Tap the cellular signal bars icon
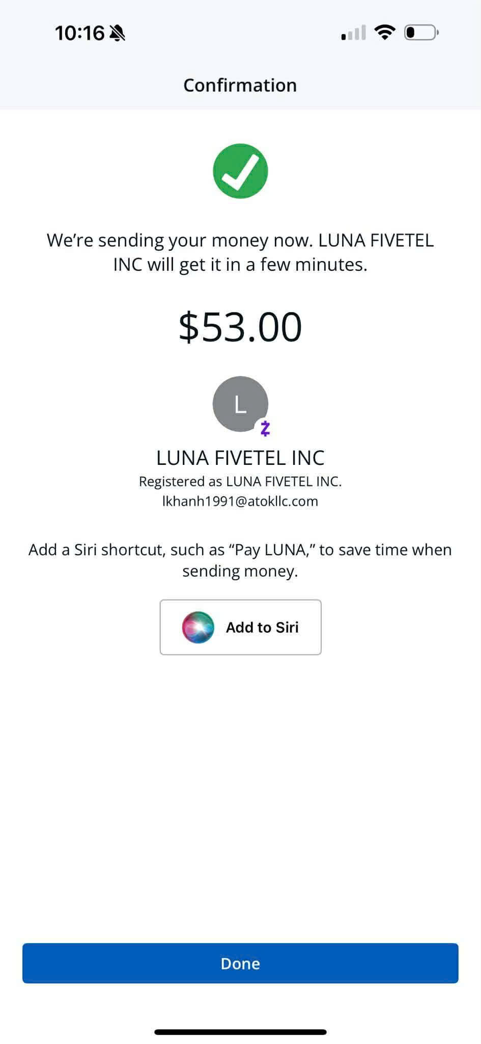The image size is (481, 1044). pyautogui.click(x=353, y=33)
